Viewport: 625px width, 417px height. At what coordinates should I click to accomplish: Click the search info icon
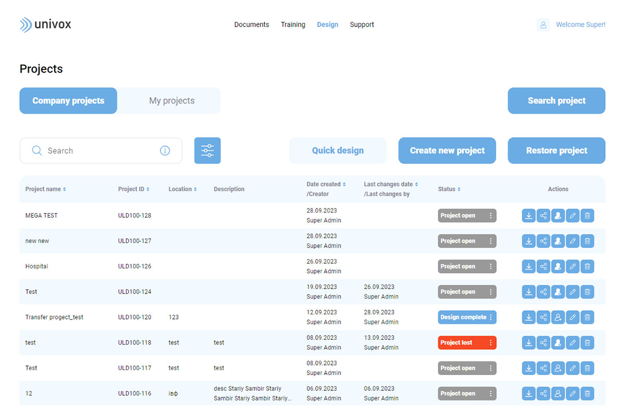tap(165, 151)
